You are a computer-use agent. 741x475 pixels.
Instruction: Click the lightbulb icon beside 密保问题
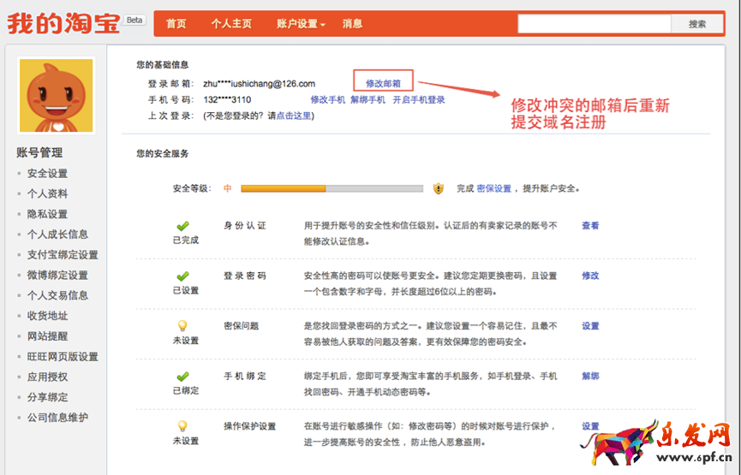click(x=182, y=326)
